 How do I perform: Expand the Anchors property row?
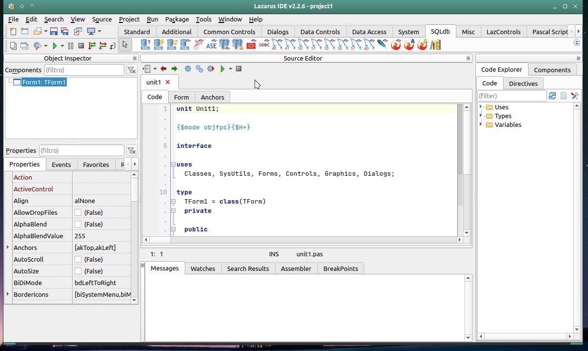pyautogui.click(x=8, y=248)
